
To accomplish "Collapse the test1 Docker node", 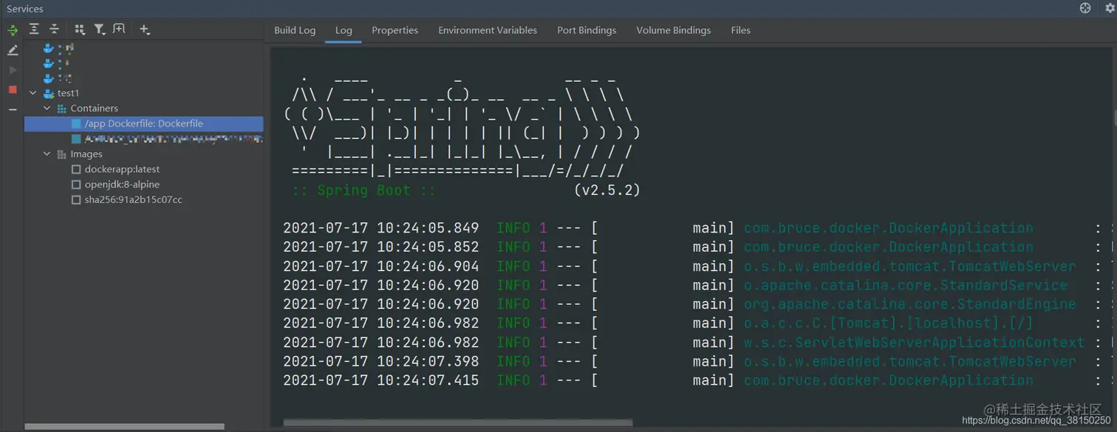I will pyautogui.click(x=33, y=93).
